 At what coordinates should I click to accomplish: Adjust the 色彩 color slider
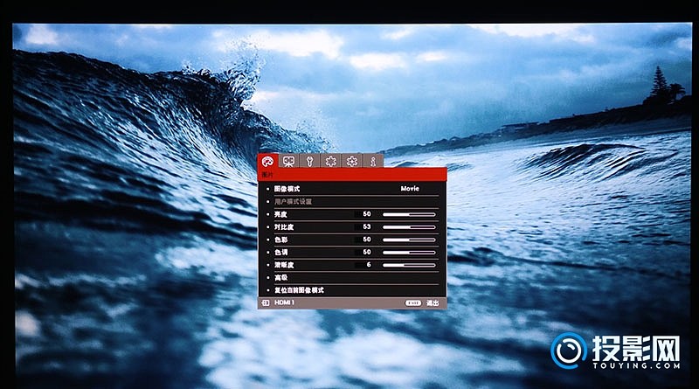click(409, 240)
